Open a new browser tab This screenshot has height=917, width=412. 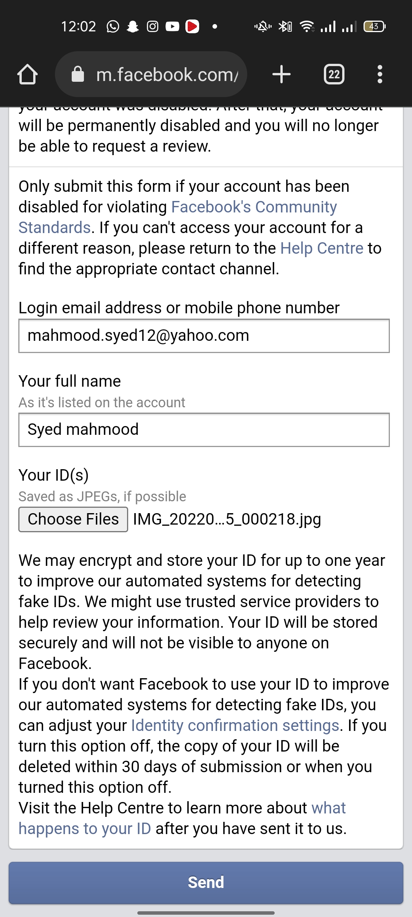[x=282, y=74]
